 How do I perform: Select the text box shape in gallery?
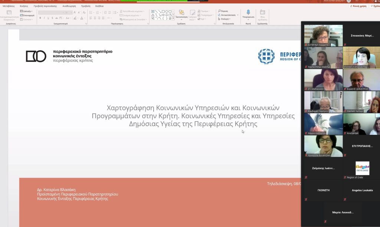tap(153, 11)
